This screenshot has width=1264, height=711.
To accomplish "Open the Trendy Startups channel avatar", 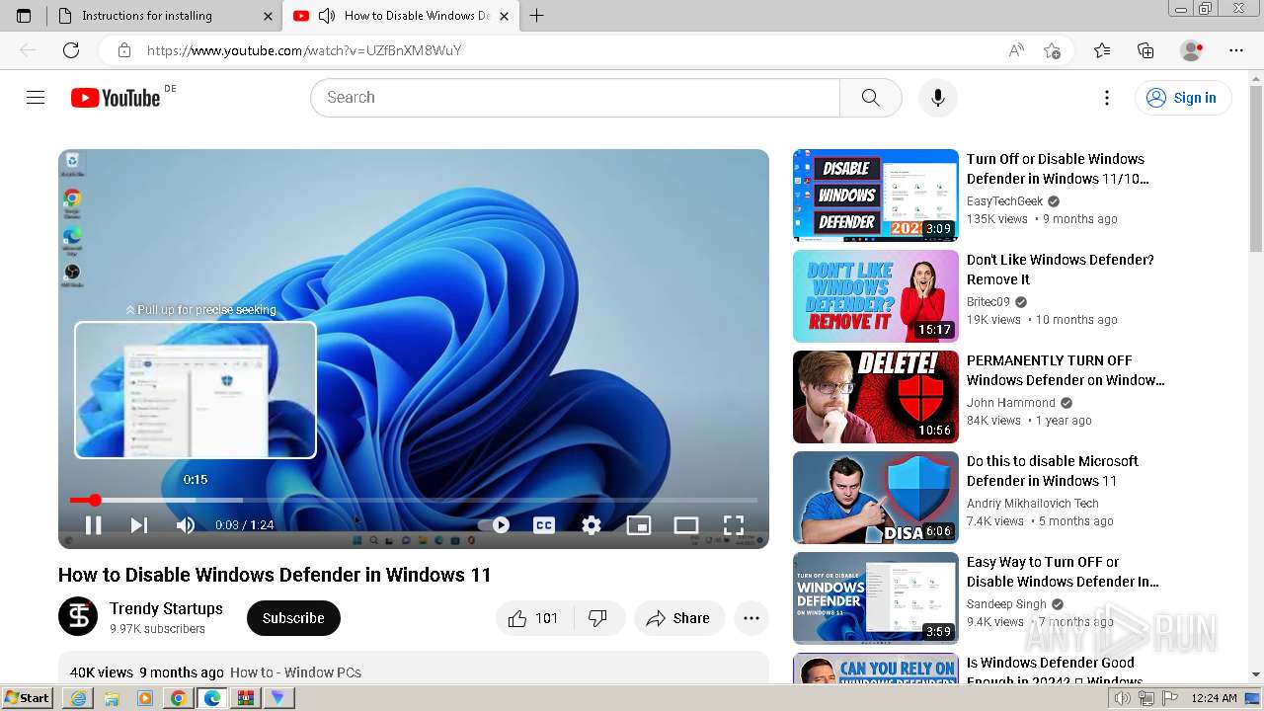I will click(78, 616).
